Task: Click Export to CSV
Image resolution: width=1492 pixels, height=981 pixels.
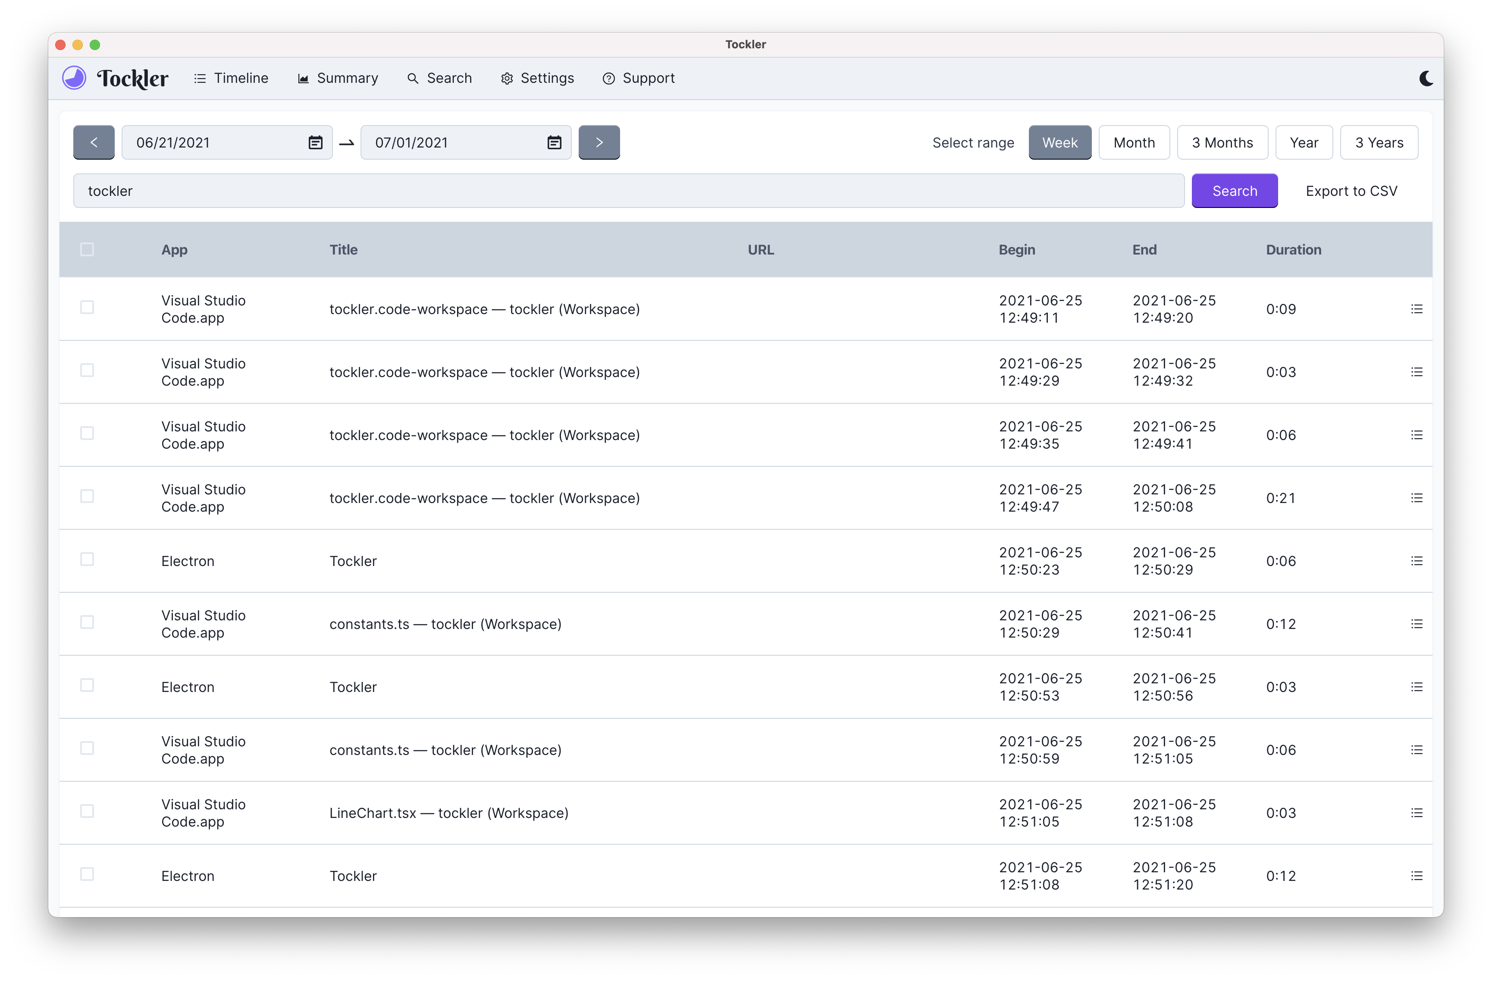Action: tap(1351, 191)
